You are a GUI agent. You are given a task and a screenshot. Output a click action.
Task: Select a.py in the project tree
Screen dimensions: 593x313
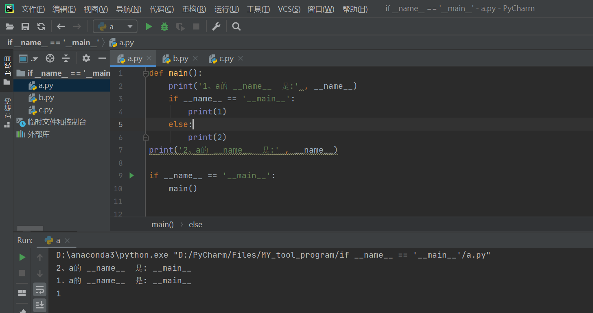[62, 85]
